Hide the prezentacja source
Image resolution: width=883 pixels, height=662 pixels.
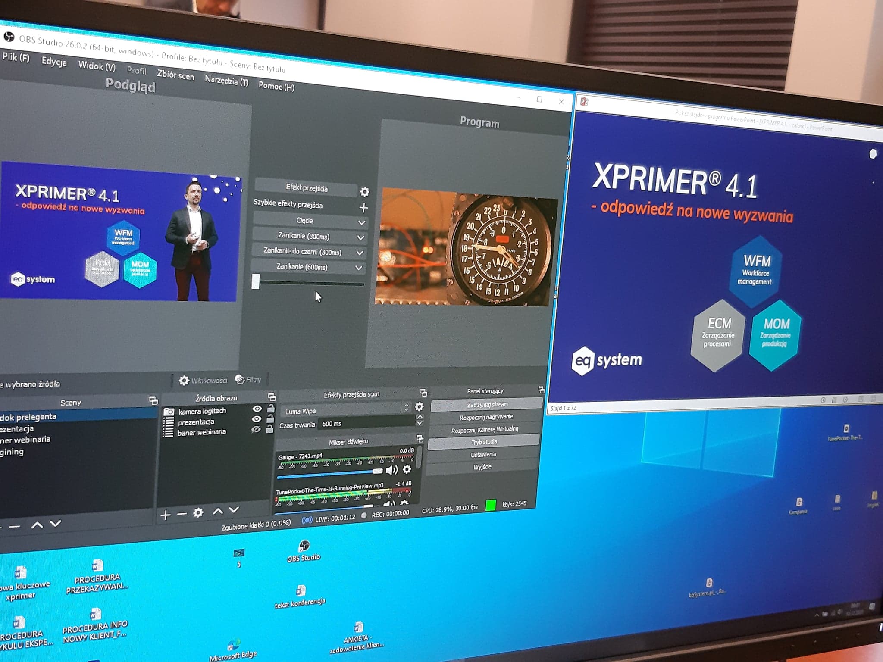[257, 419]
